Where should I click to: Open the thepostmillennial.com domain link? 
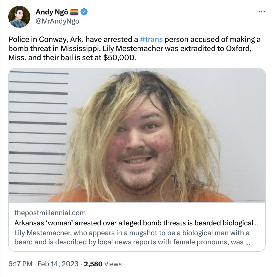pos(50,213)
